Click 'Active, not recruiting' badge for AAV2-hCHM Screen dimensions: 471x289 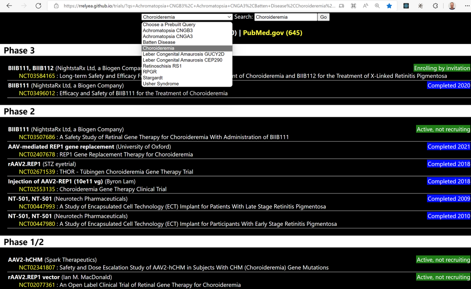click(443, 260)
